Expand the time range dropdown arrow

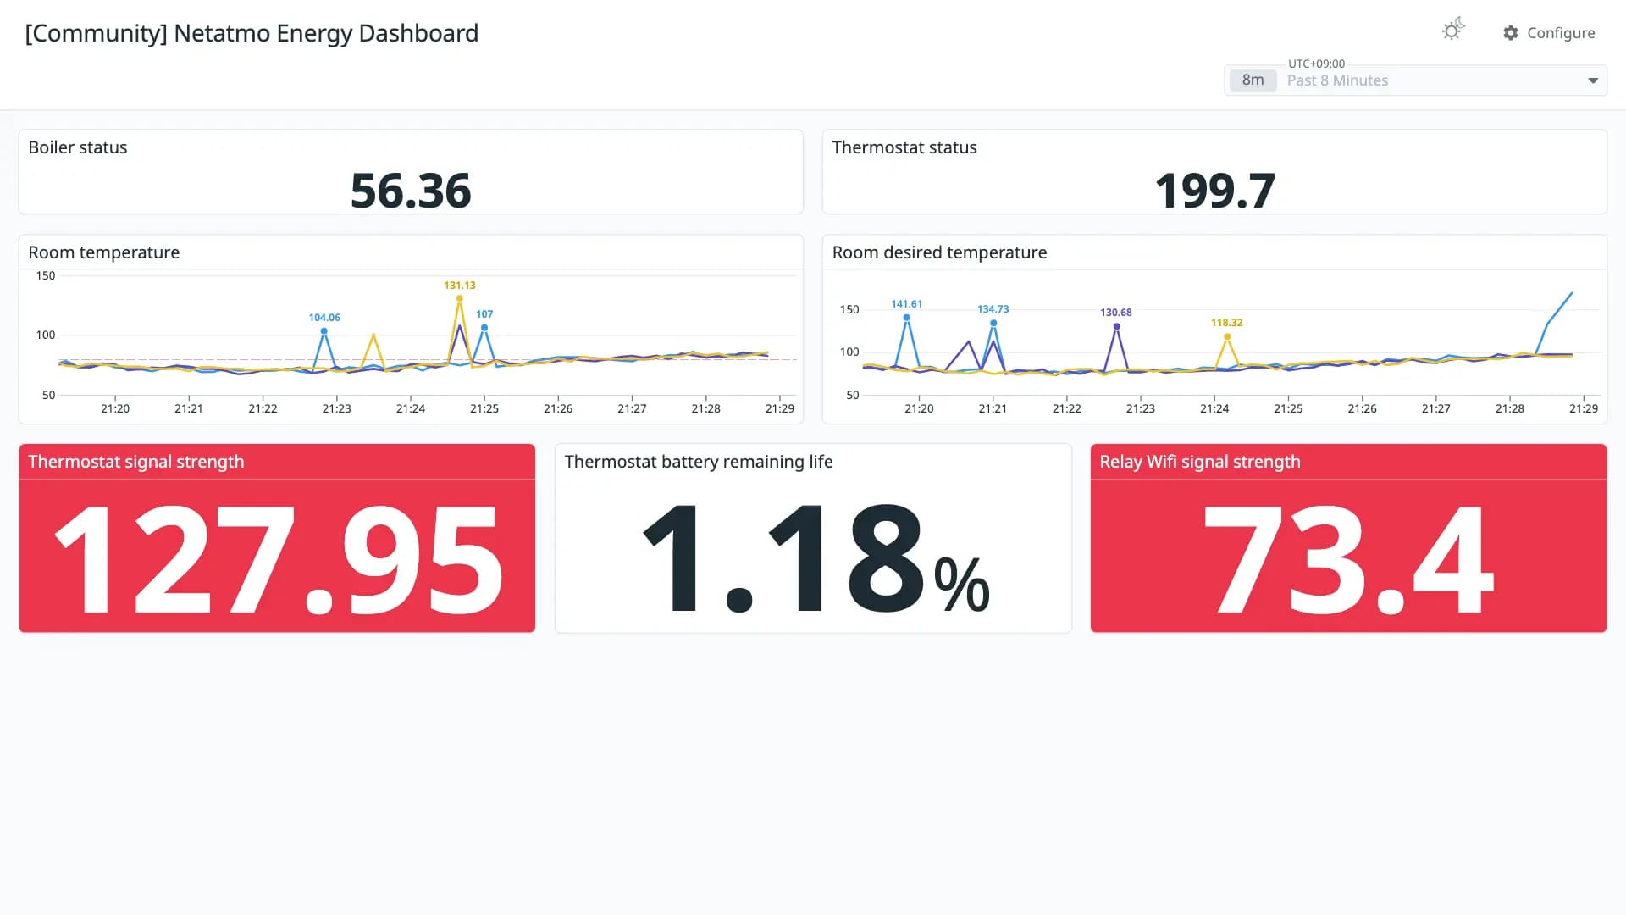tap(1593, 80)
